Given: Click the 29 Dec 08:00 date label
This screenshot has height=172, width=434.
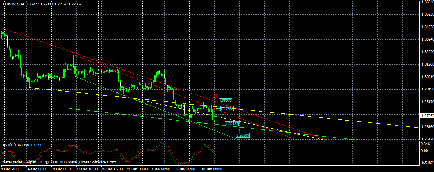Looking at the screenshot, I should tap(136, 169).
